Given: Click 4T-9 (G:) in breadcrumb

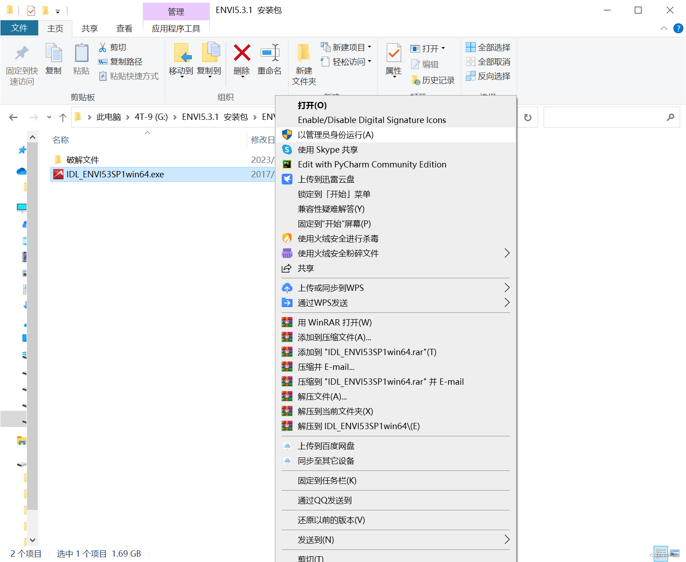Looking at the screenshot, I should pyautogui.click(x=151, y=117).
